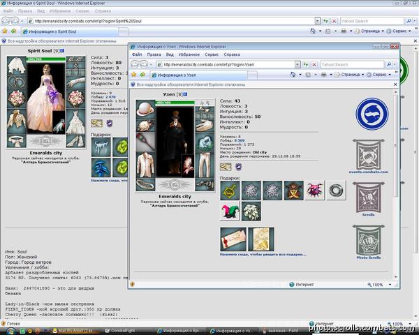Click the info icon next to Spirit Soul [9]
This screenshot has height=335, width=419.
pyautogui.click(x=62, y=51)
